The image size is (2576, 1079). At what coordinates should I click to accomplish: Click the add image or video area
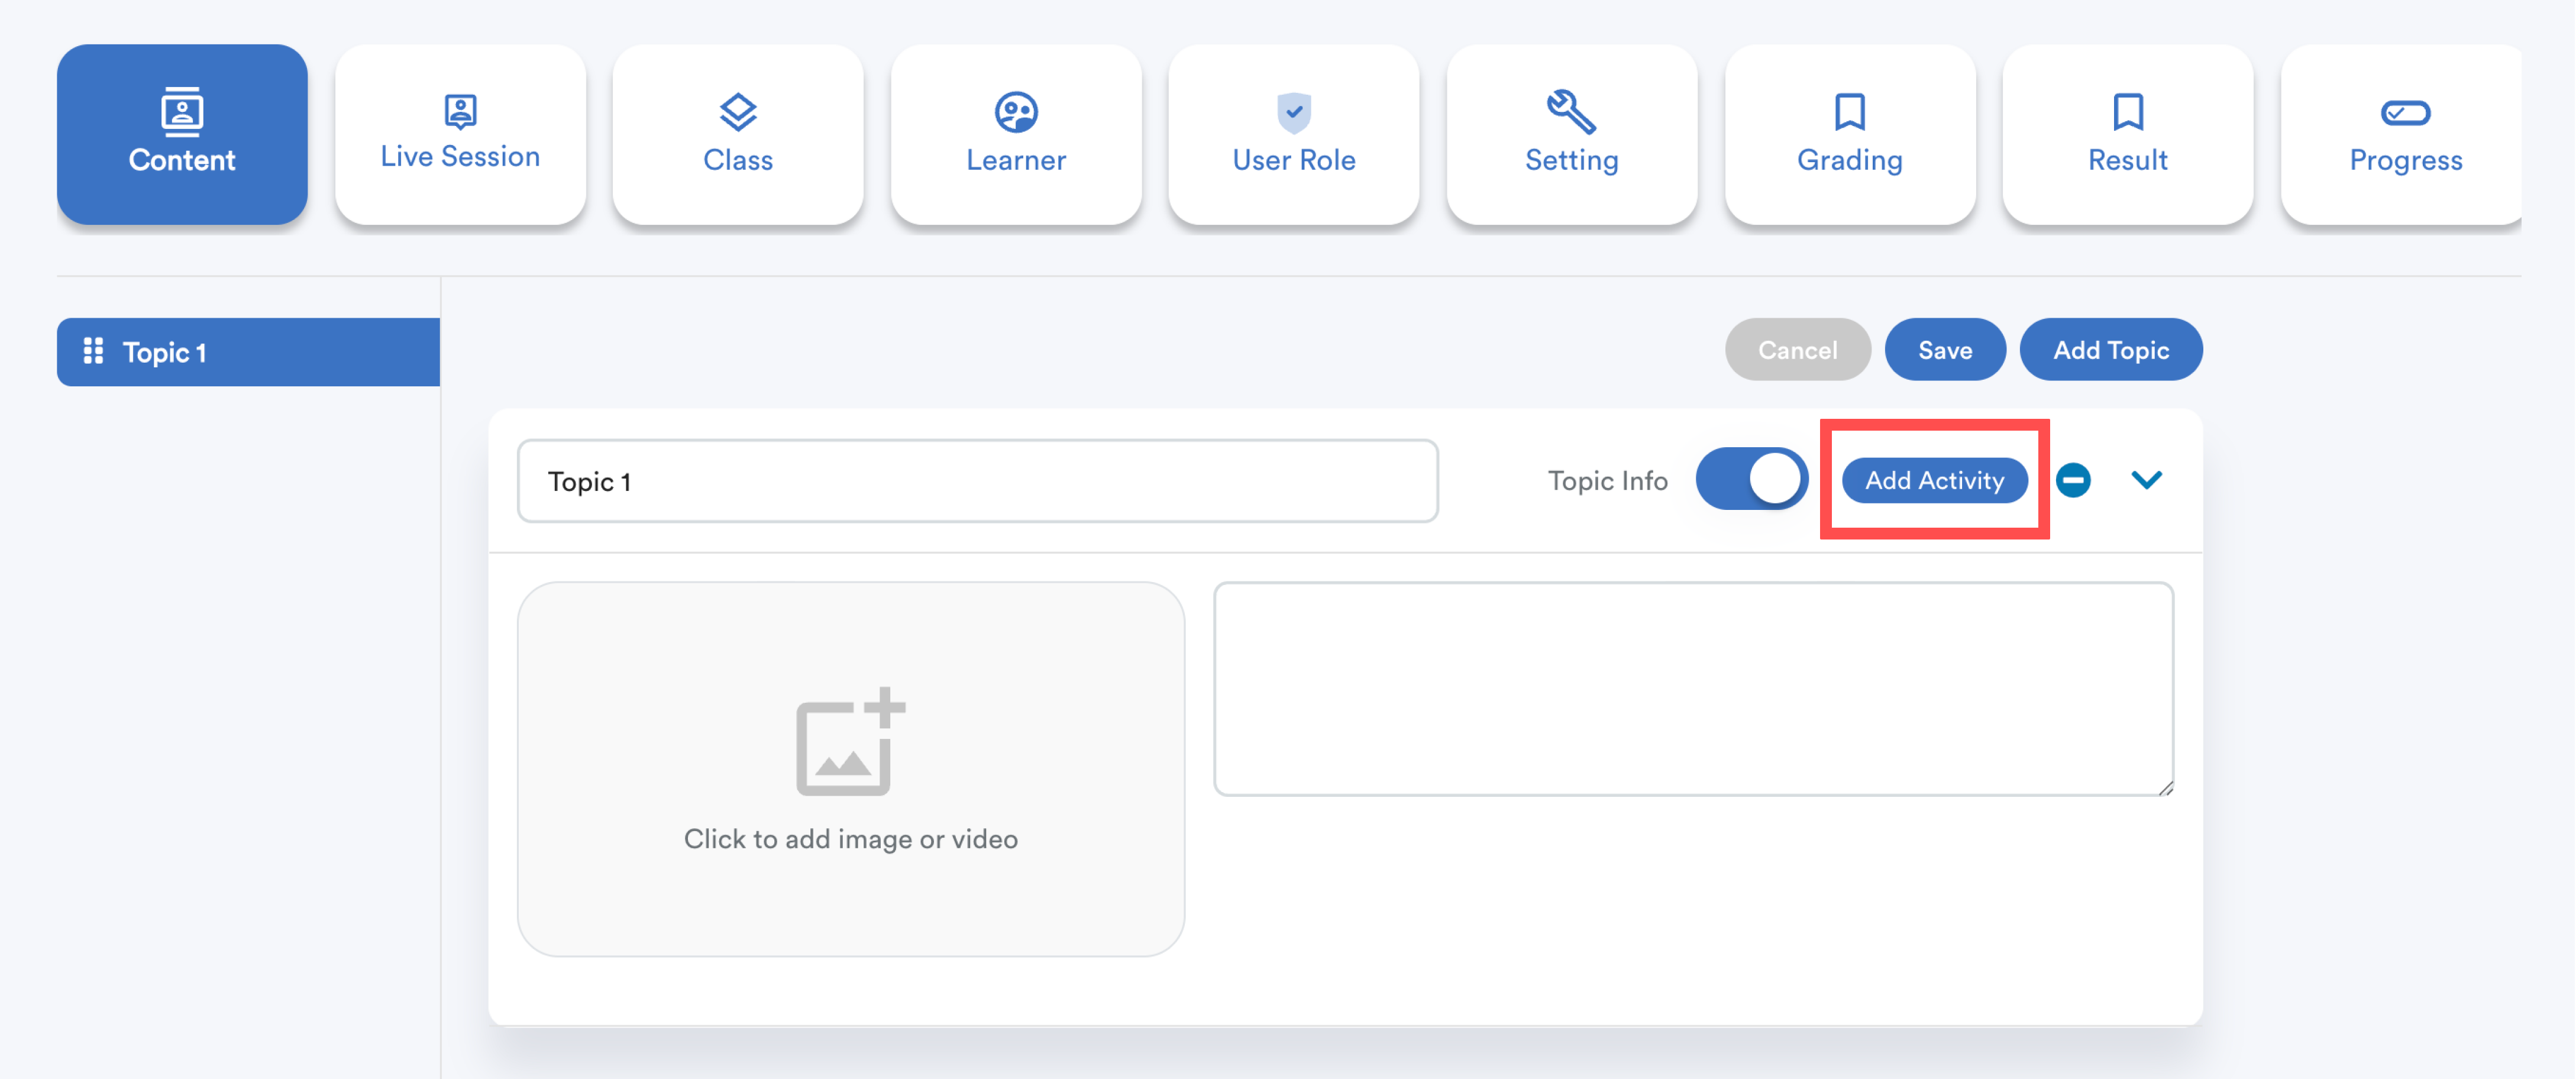click(850, 768)
